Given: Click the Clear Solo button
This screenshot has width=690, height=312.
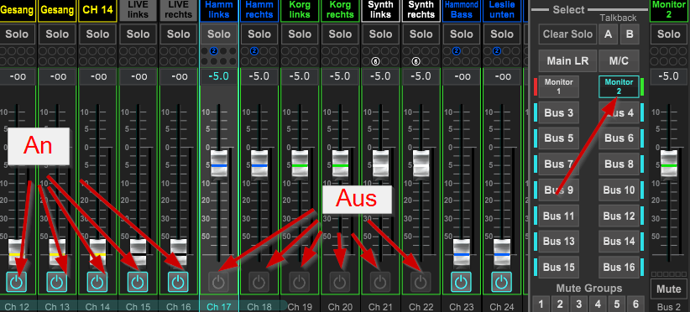Looking at the screenshot, I should click(567, 34).
